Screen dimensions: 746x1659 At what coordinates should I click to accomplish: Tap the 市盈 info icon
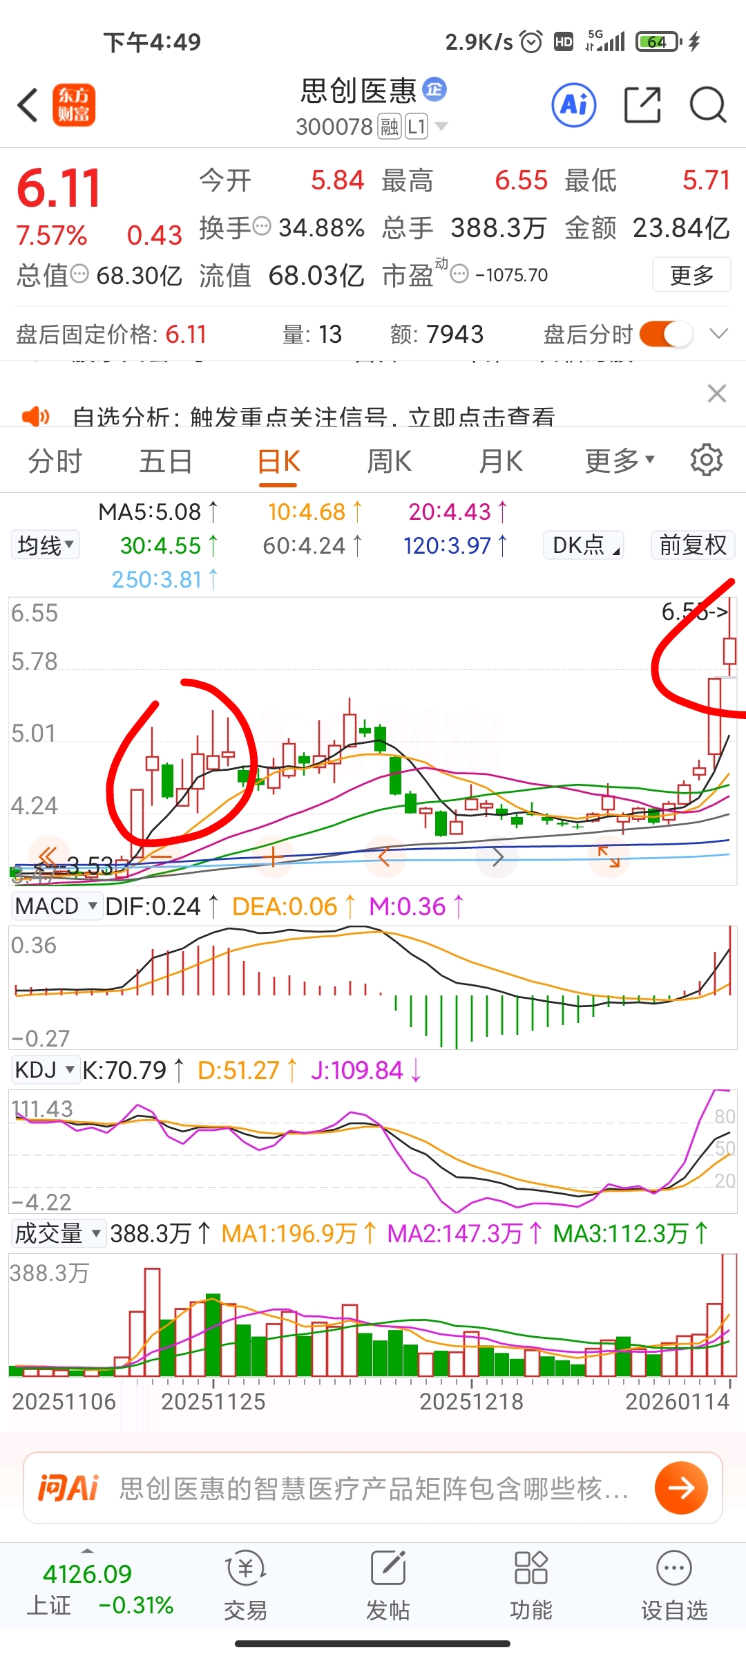tap(459, 274)
